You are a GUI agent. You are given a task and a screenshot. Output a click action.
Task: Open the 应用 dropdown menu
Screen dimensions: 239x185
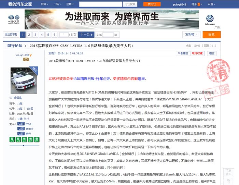(70, 4)
